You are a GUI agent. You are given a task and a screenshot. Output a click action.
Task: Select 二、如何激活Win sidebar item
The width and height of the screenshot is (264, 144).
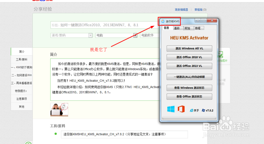coord(22,75)
